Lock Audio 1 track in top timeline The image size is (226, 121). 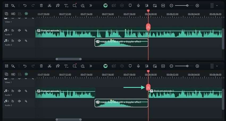[x=13, y=30]
